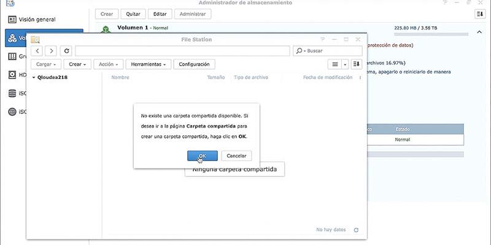The width and height of the screenshot is (491, 245).
Task: Collapse the Volumen 1 details chevron
Action: (x=479, y=32)
